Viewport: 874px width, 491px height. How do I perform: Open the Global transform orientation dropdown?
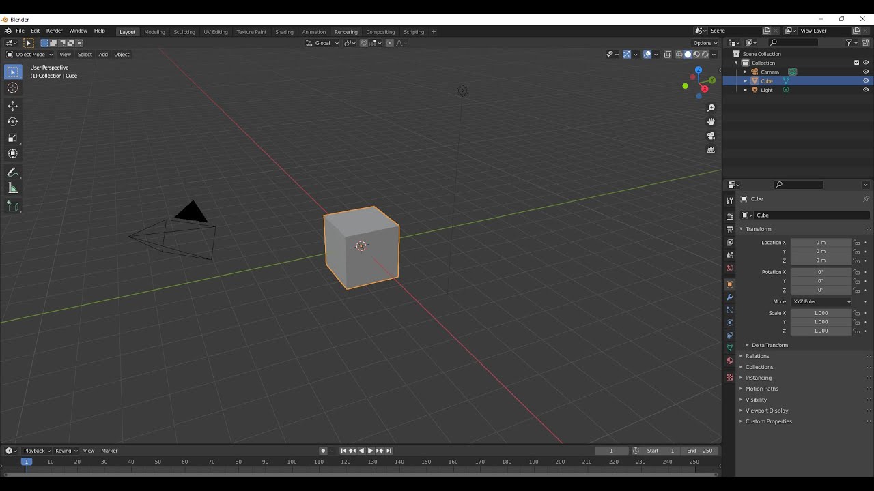pyautogui.click(x=322, y=43)
